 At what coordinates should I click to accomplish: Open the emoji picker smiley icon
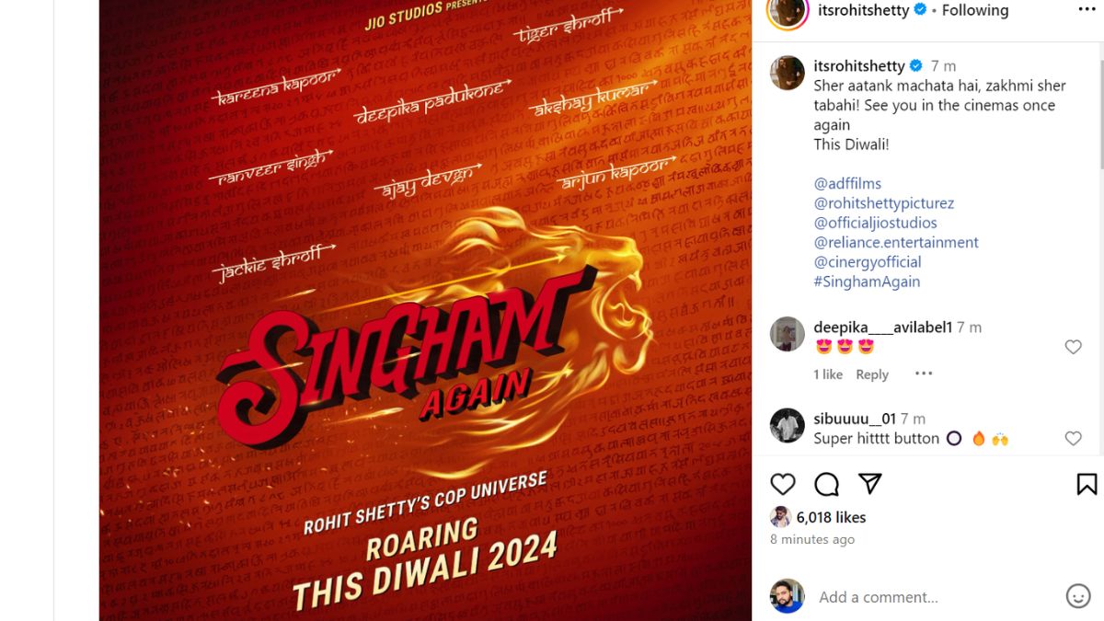pyautogui.click(x=1078, y=596)
